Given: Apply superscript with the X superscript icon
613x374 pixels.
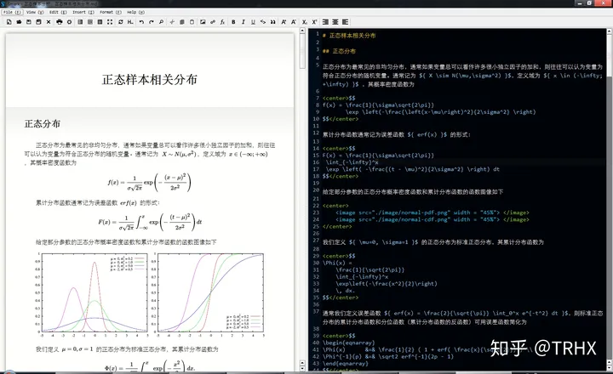Looking at the screenshot, I should pos(314,22).
